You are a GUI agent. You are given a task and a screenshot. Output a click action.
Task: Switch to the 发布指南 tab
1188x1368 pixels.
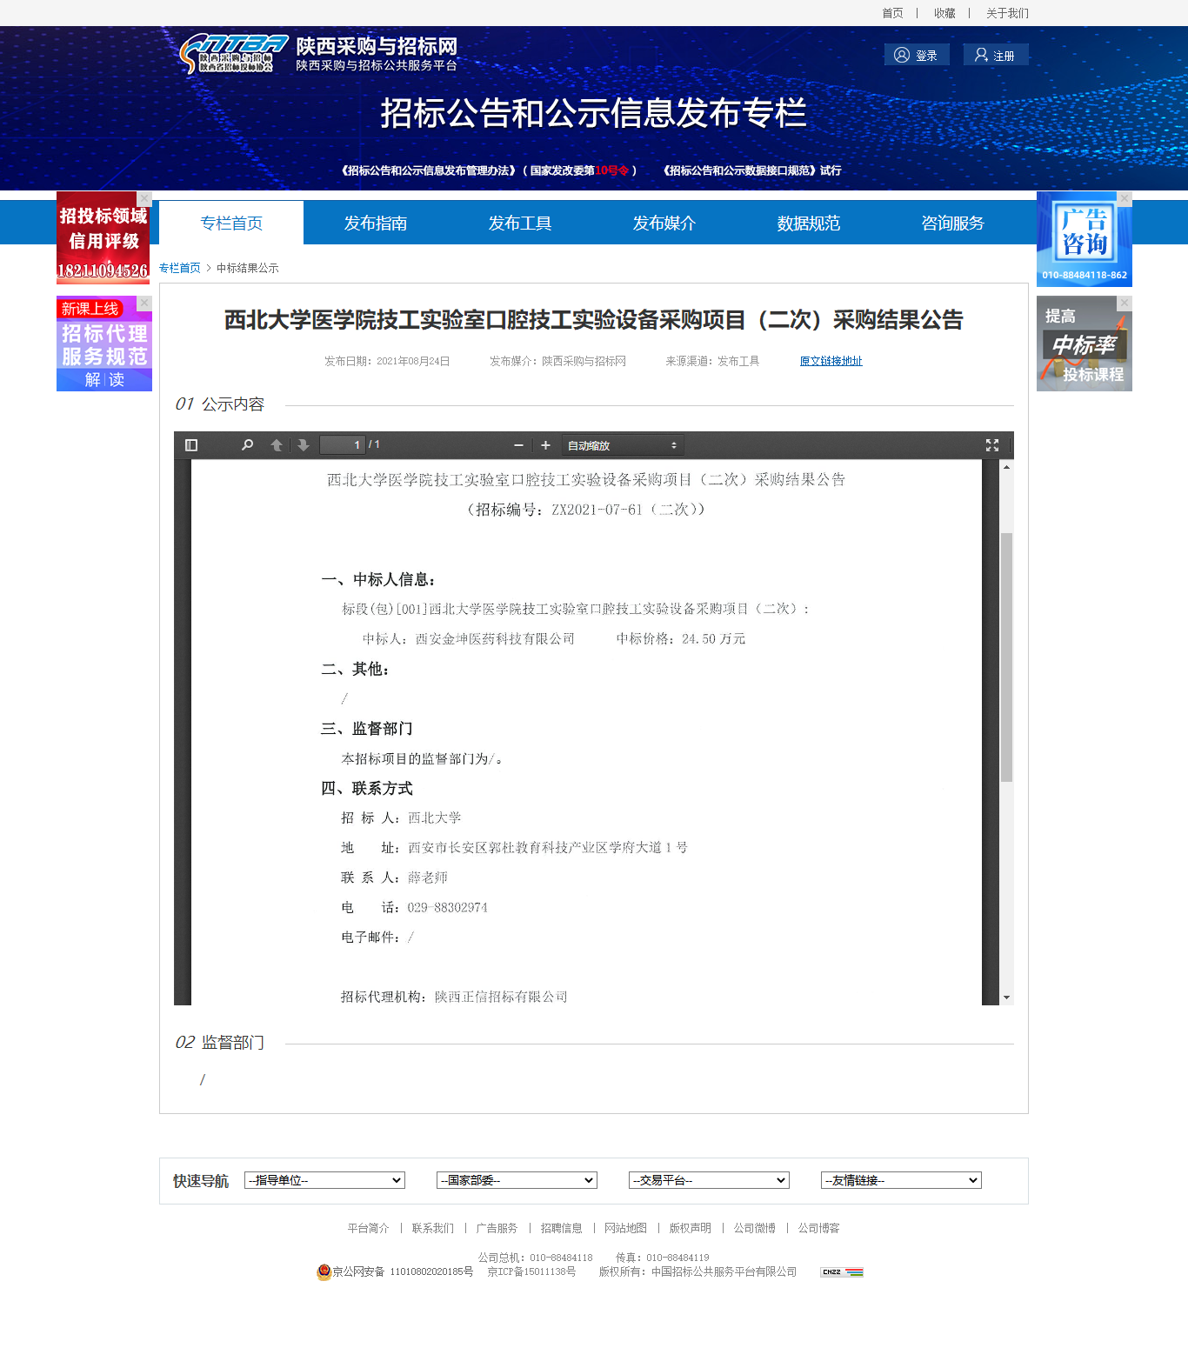(x=376, y=224)
